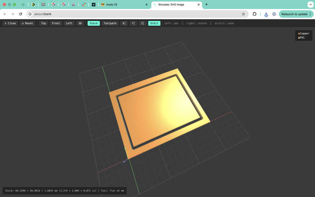Click the 'scroll: zoom' hint
Screen dimensions: 315x197
(224, 23)
